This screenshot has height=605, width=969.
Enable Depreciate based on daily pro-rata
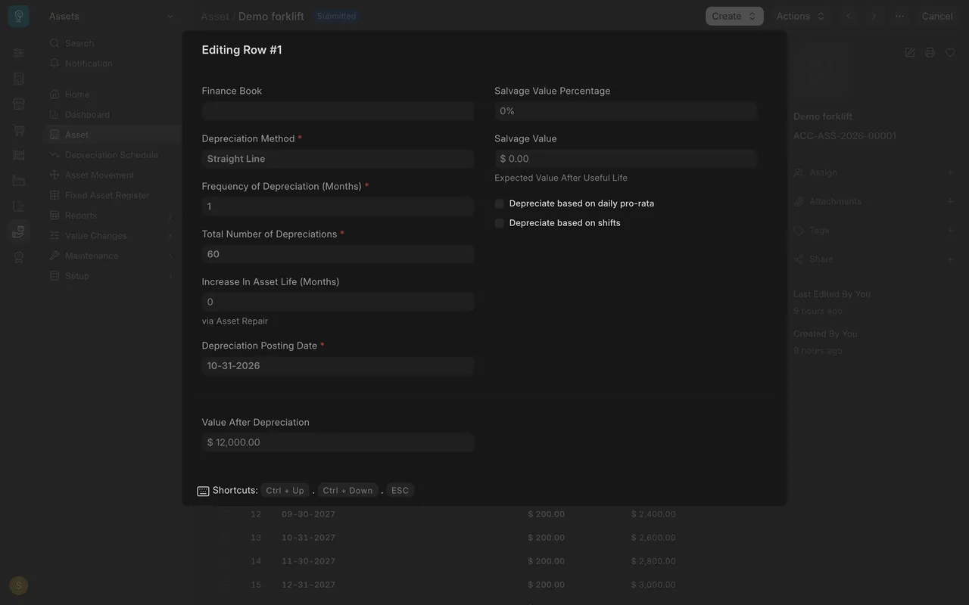pos(500,203)
